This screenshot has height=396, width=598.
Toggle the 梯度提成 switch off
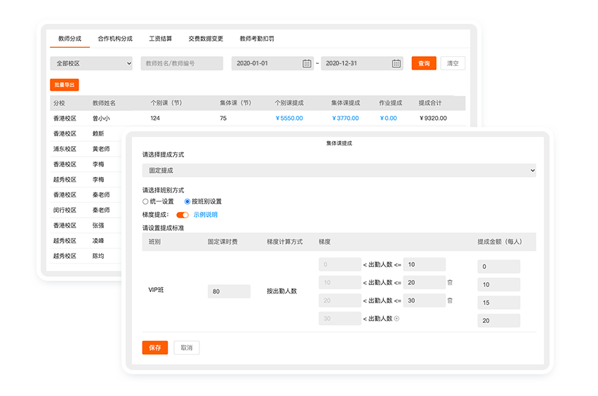[182, 215]
